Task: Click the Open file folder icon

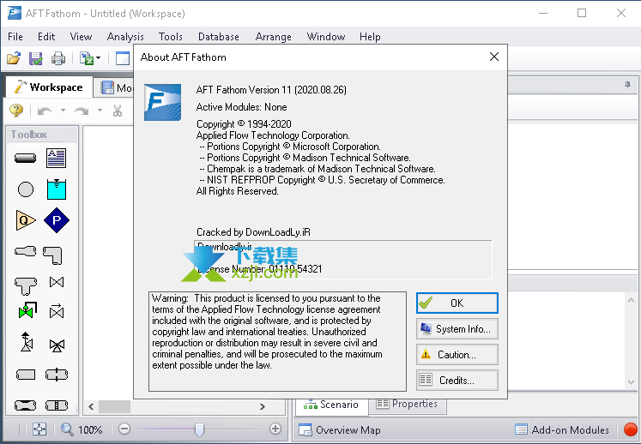Action: pos(14,58)
